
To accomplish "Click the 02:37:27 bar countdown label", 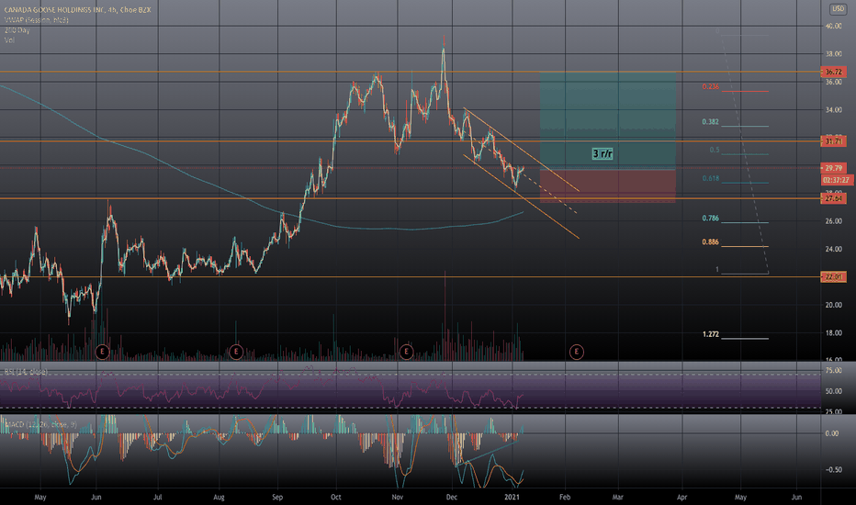I will click(838, 180).
